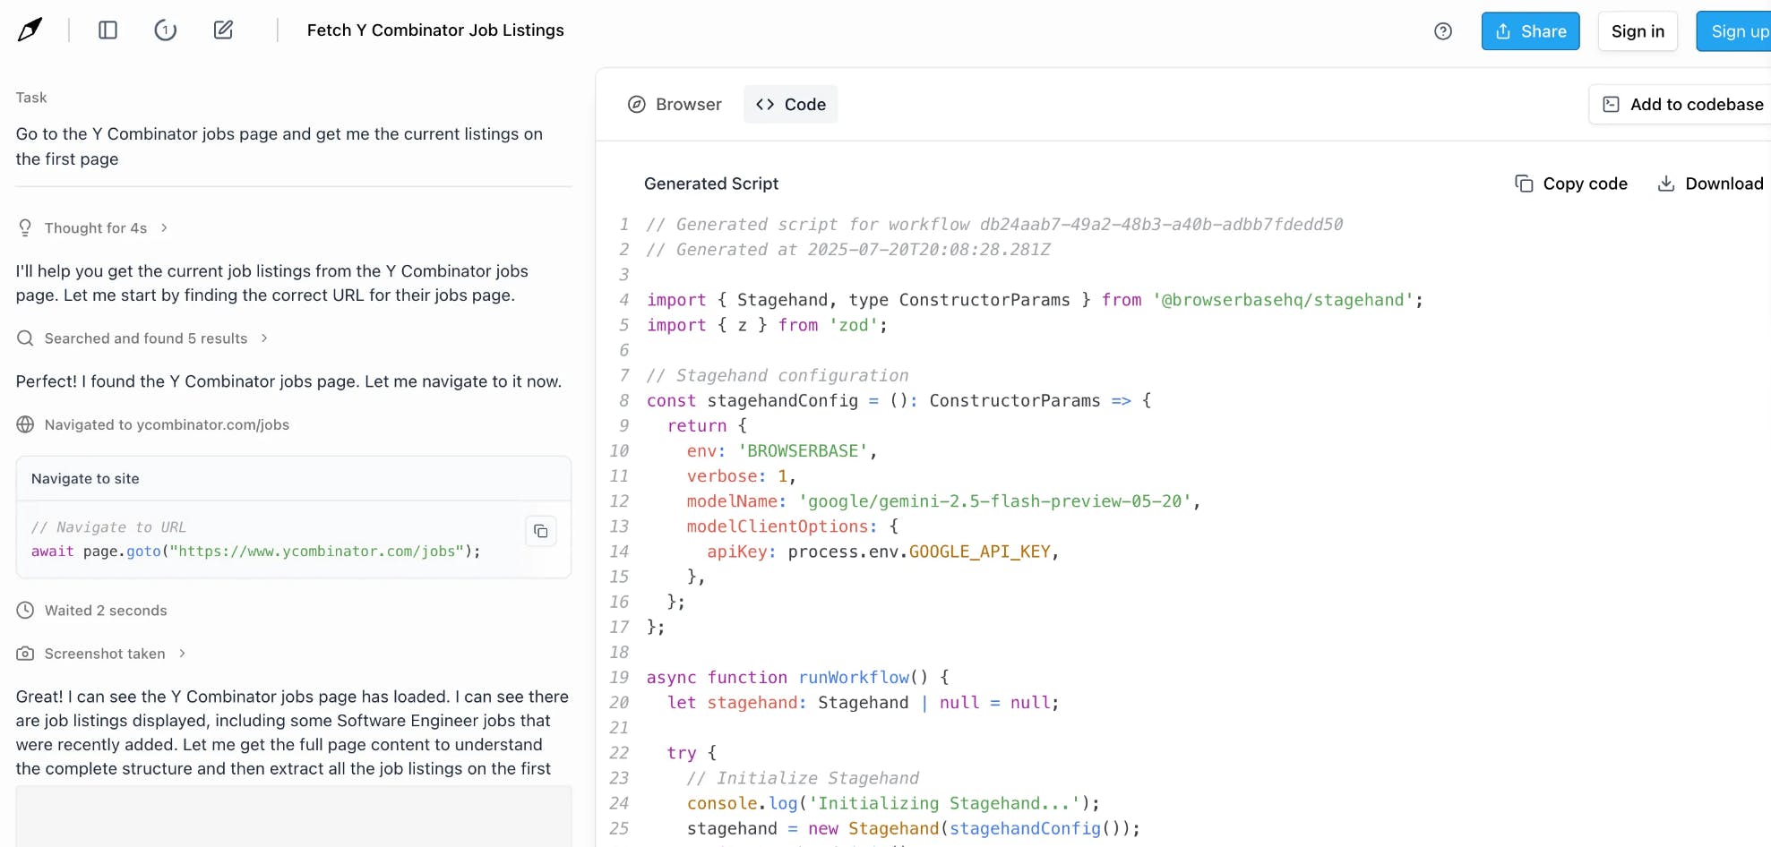Copy the Navigate to site snippet
This screenshot has width=1771, height=847.
click(541, 531)
